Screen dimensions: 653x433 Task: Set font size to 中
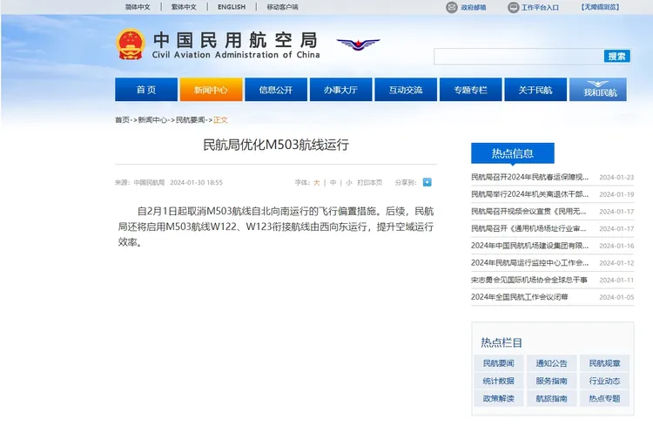point(333,183)
